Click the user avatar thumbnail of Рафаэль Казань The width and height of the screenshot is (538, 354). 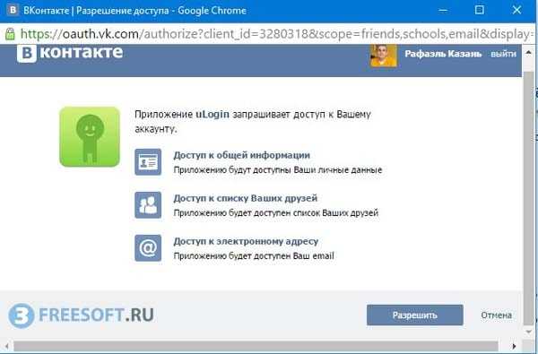point(384,55)
